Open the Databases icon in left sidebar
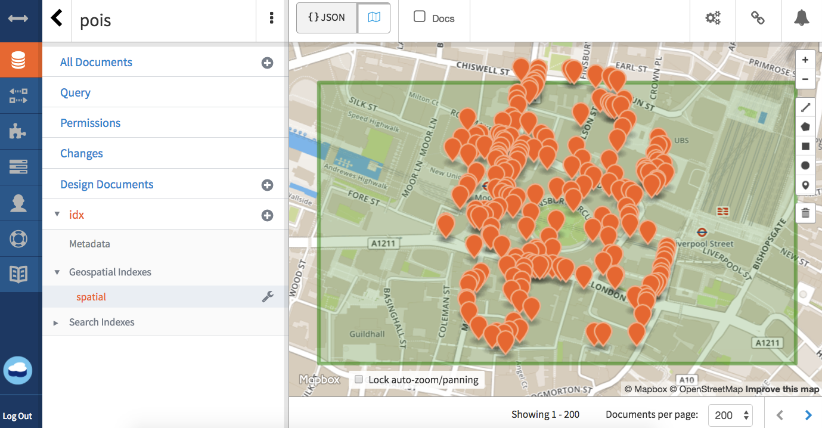The width and height of the screenshot is (822, 428). [18, 60]
